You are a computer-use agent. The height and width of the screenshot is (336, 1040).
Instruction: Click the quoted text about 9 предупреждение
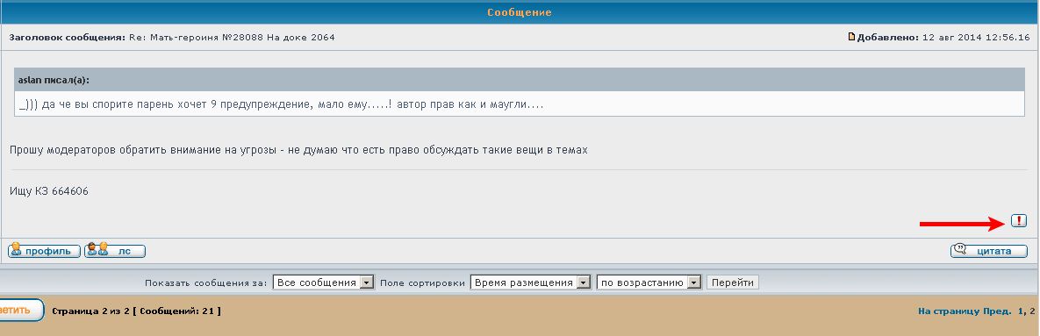[x=282, y=104]
